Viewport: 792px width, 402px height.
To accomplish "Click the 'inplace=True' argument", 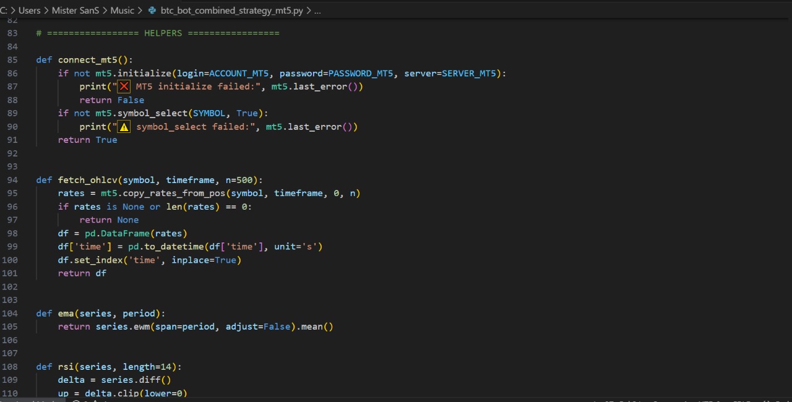I will point(204,260).
